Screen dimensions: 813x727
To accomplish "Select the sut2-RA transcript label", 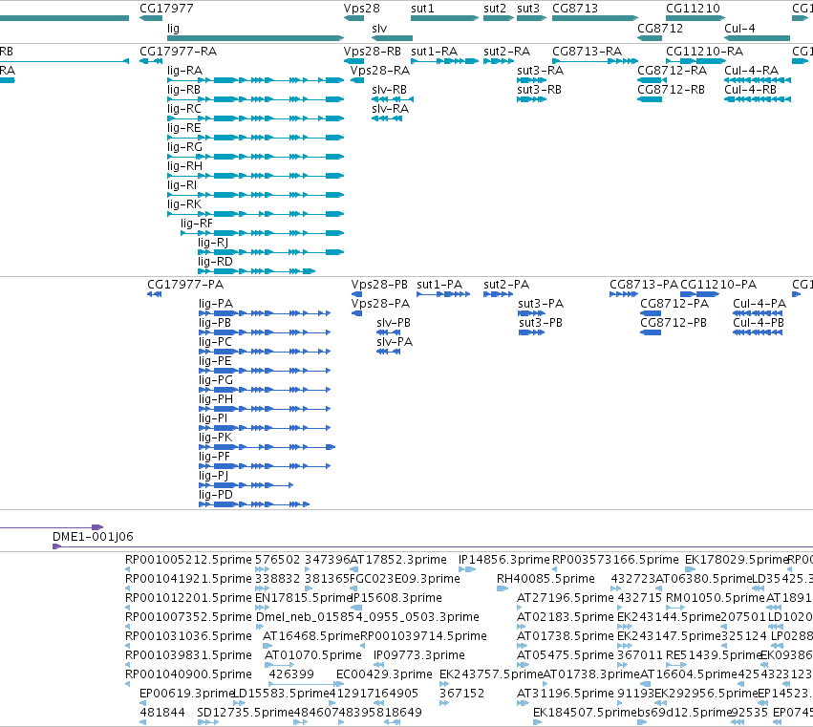I will pos(506,52).
